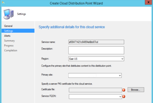Screen dimensions: 153x103
Task: Focus the Certificate file field
Action: [x=95, y=90]
